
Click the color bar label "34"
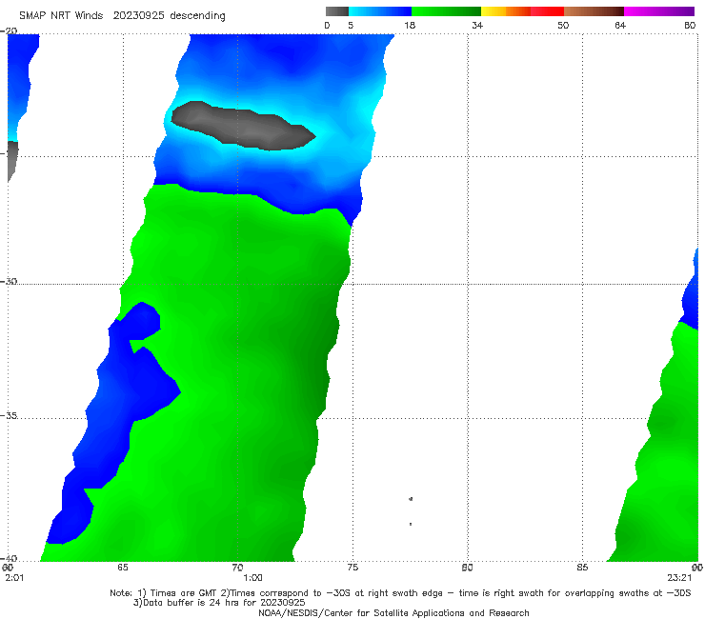coord(477,25)
